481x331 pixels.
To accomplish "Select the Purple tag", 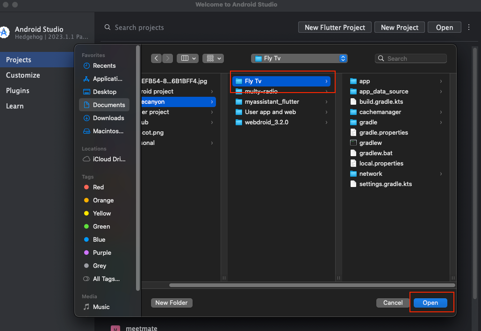I will point(101,253).
